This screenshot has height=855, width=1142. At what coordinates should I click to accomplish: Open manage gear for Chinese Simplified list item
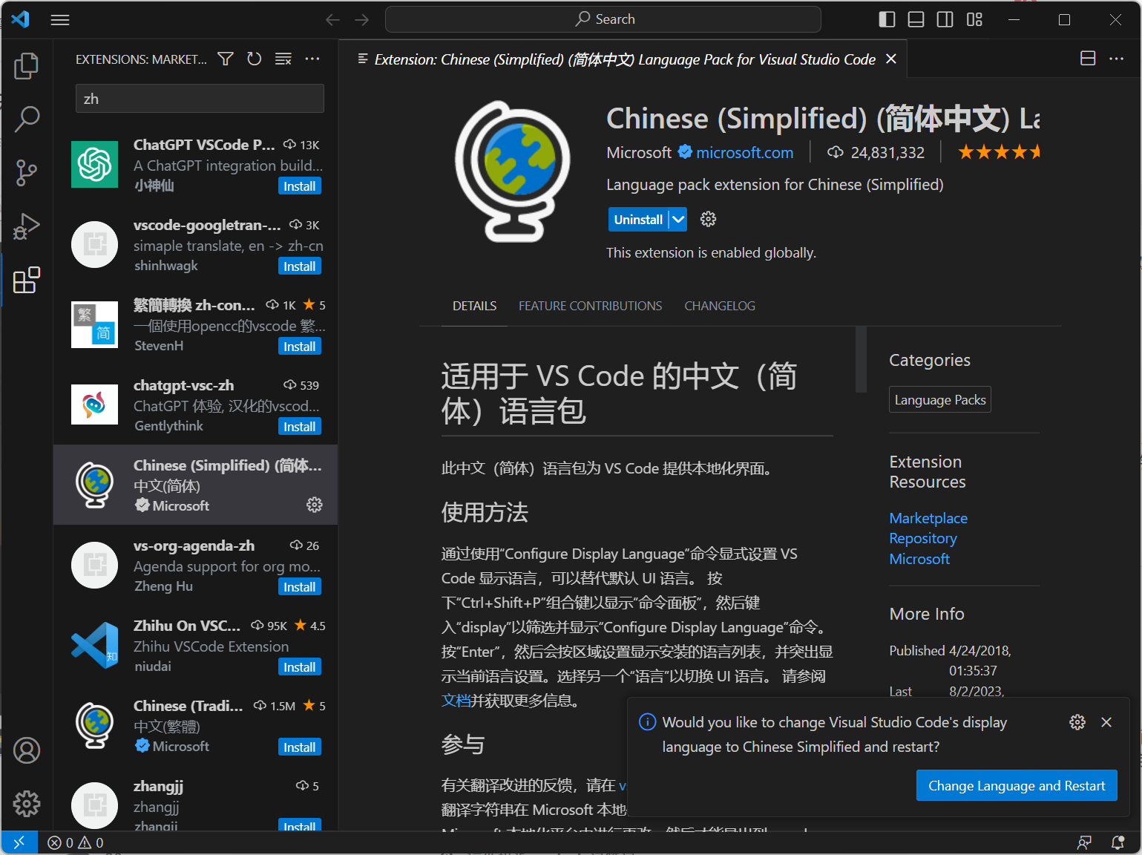[315, 505]
